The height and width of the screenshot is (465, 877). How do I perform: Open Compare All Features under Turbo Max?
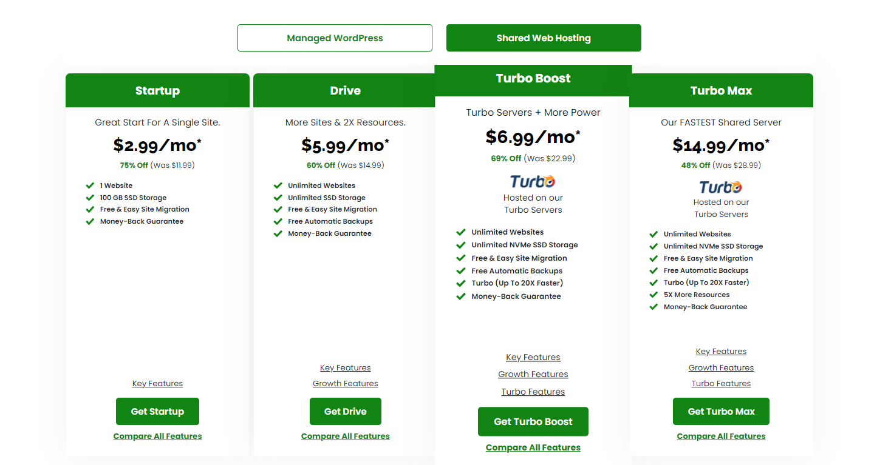pos(721,437)
